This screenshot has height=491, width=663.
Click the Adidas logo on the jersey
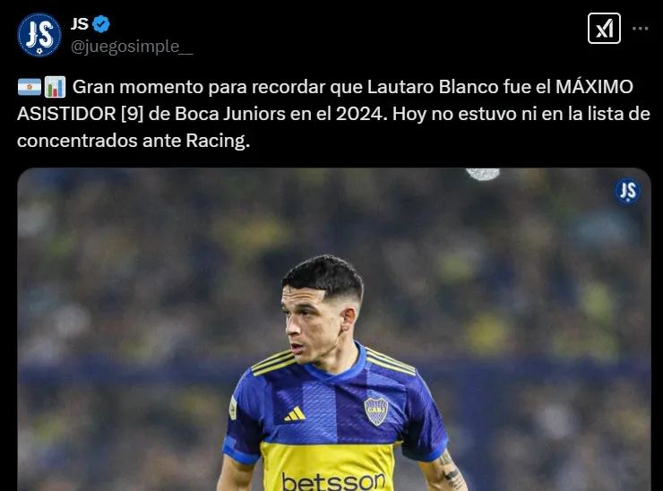pos(295,414)
